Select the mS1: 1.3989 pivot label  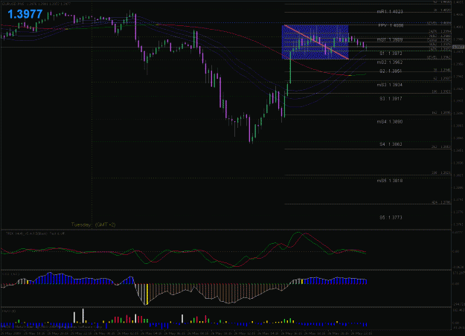click(x=390, y=39)
